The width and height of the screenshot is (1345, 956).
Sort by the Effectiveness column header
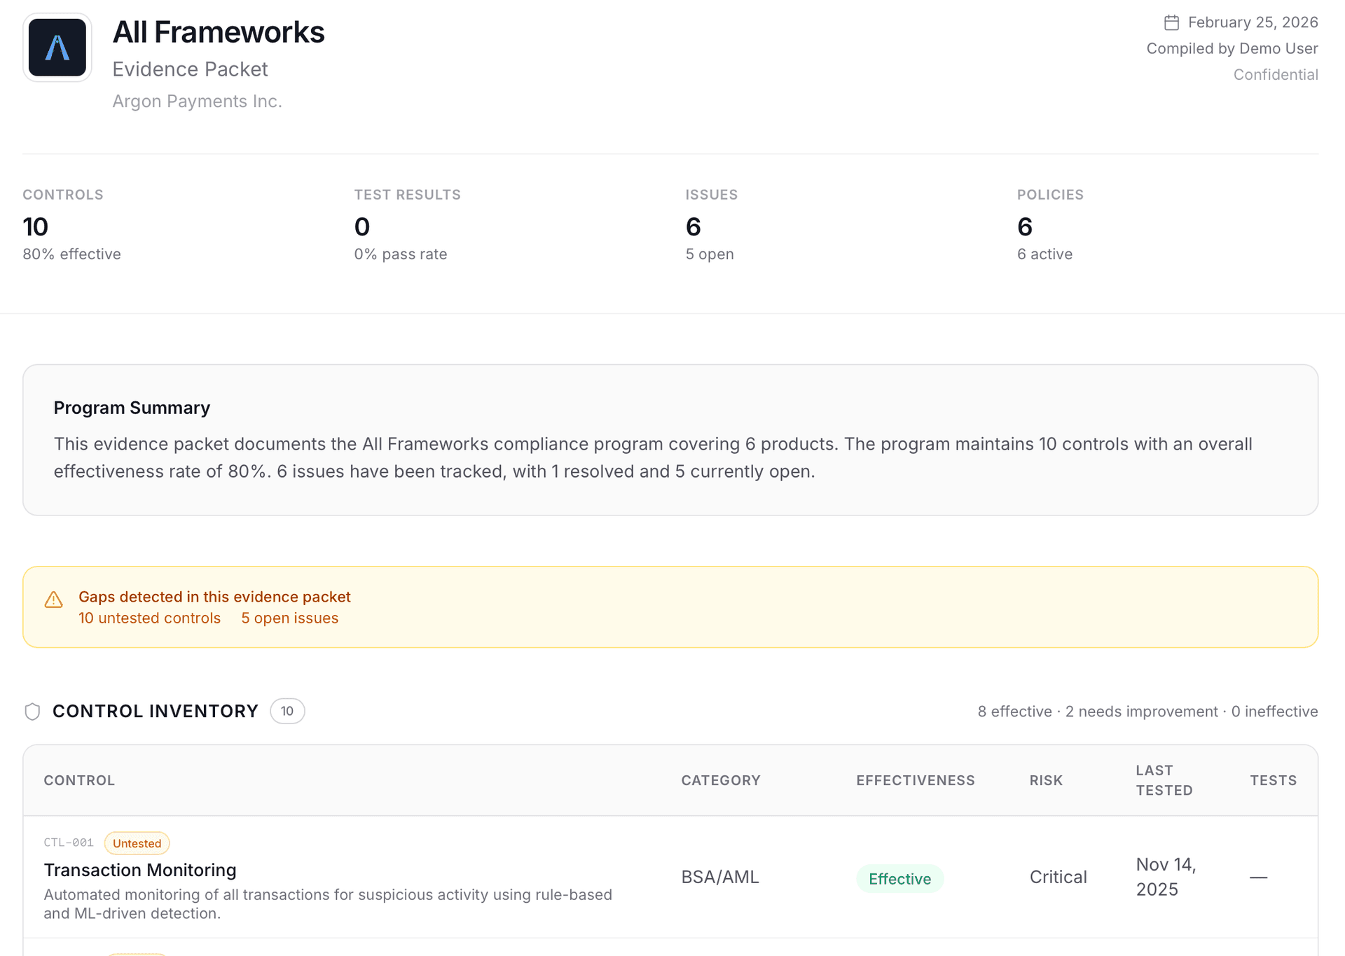915,780
